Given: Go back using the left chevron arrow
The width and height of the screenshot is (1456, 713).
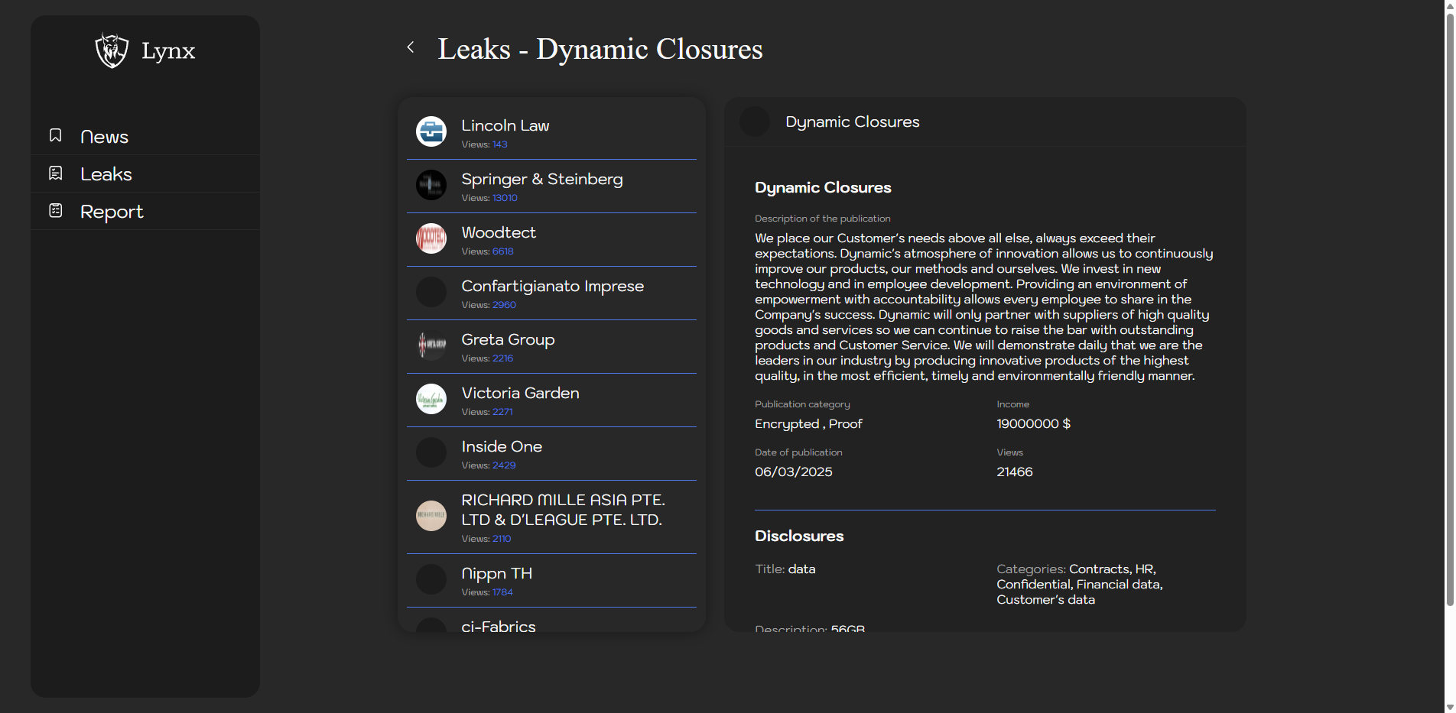Looking at the screenshot, I should coord(411,47).
